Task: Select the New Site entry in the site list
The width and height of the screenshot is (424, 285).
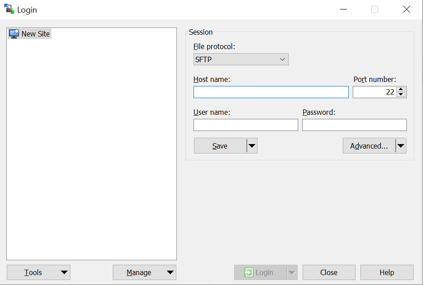Action: coord(30,34)
